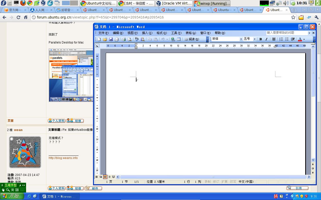Open the 格式(O) menu in Word
This screenshot has height=200, width=321.
(x=162, y=33)
